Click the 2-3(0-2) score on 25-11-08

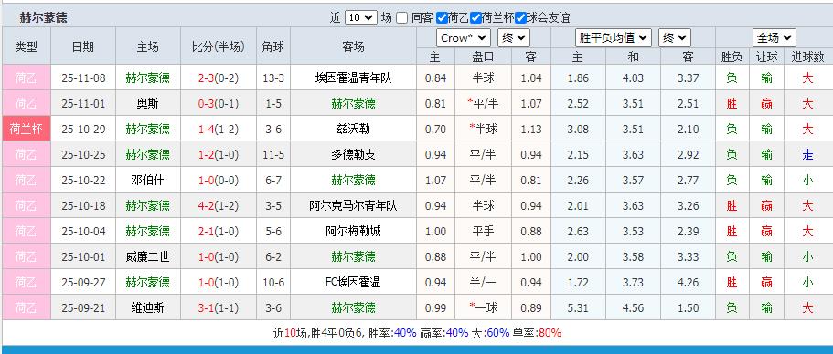coord(219,78)
